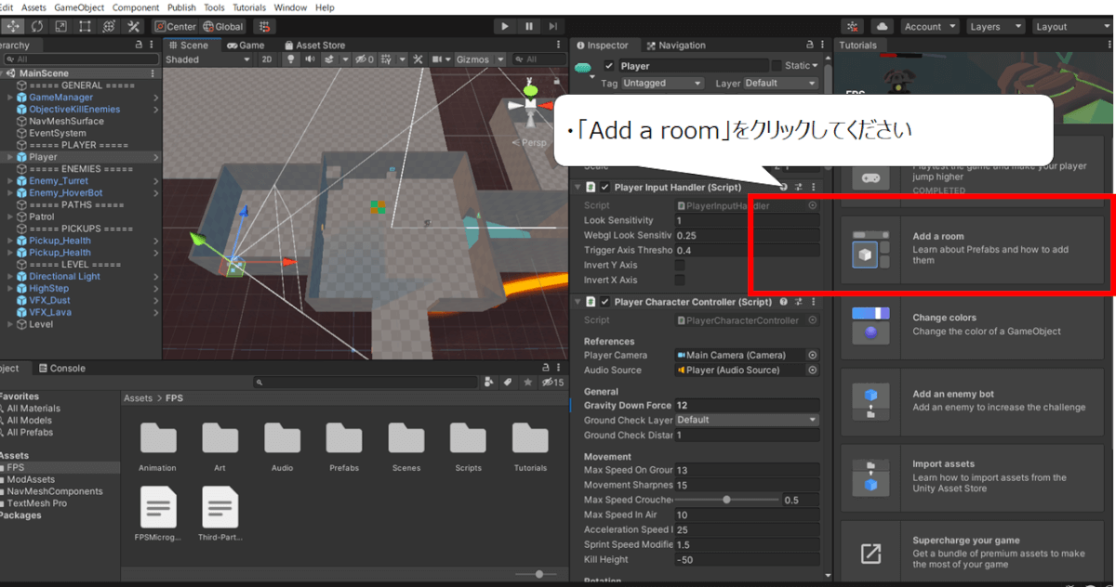1116x587 pixels.
Task: Adjust Max Speed Crouched slider
Action: pyautogui.click(x=726, y=500)
